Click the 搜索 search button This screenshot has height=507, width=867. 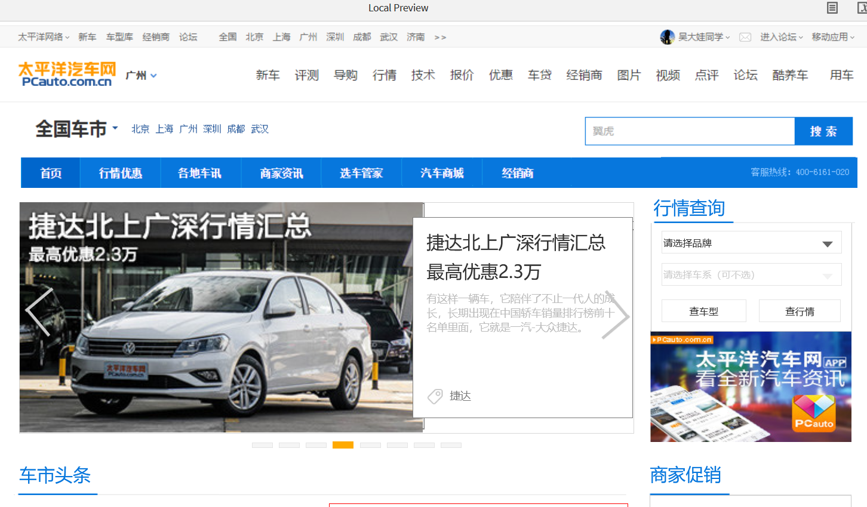(823, 131)
